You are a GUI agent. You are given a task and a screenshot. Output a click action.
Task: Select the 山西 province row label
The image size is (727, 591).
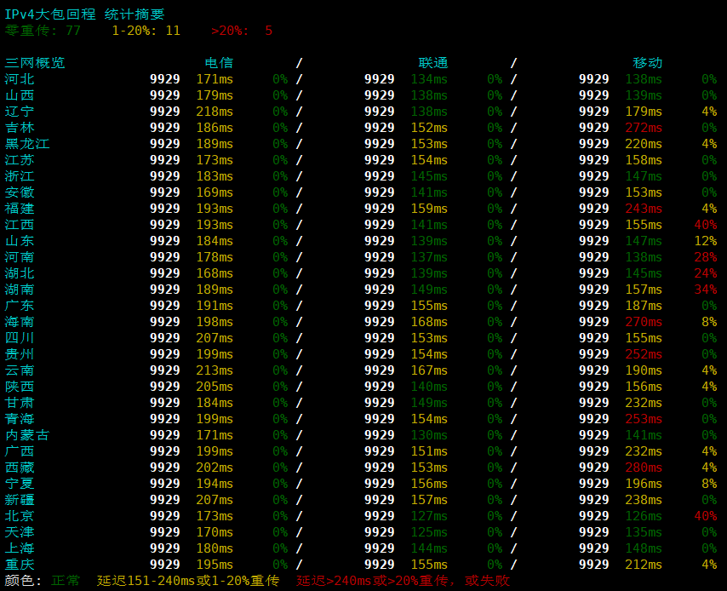coord(20,95)
